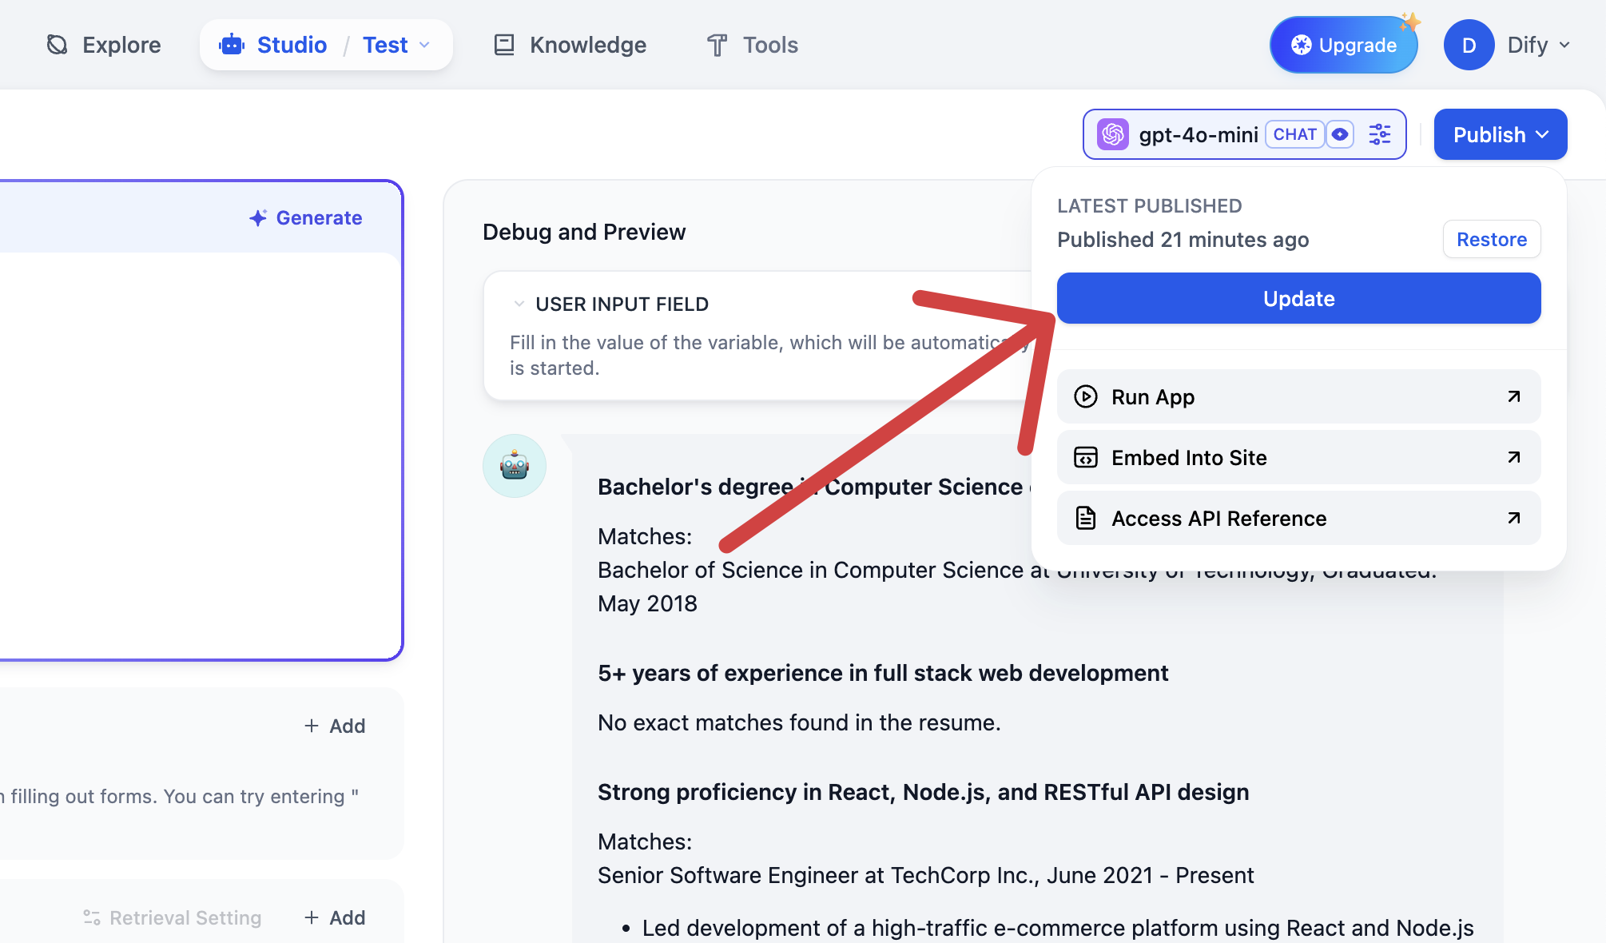Click the Restore previously published version
Image resolution: width=1606 pixels, height=943 pixels.
point(1492,239)
